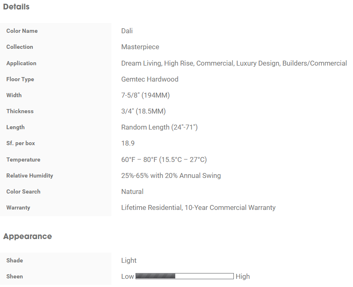This screenshot has height=287, width=353.
Task: Click the Appearance section heading
Action: pos(27,236)
